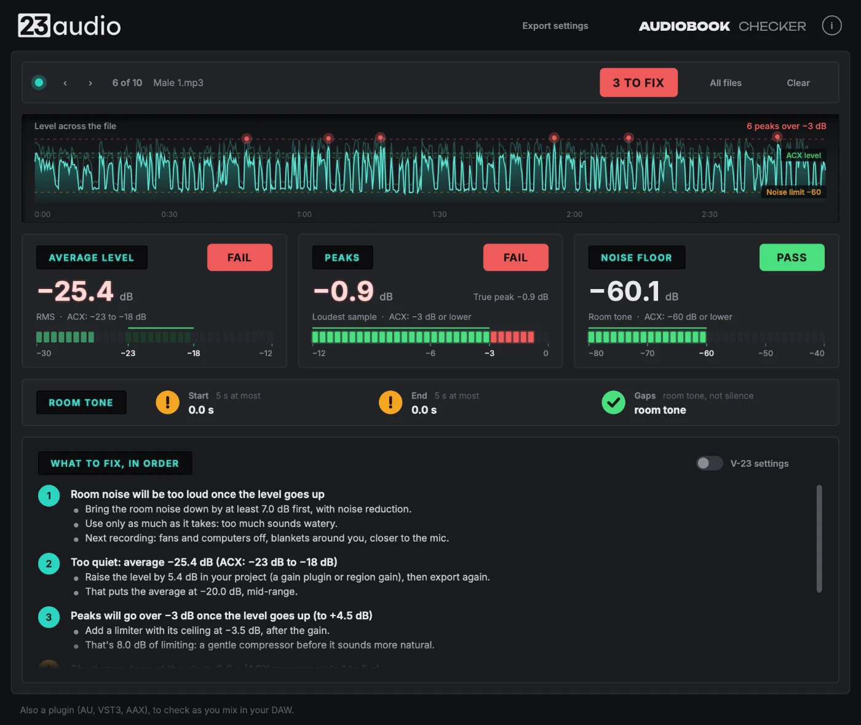Click the Average Level meter bar
The width and height of the screenshot is (861, 725).
[154, 336]
